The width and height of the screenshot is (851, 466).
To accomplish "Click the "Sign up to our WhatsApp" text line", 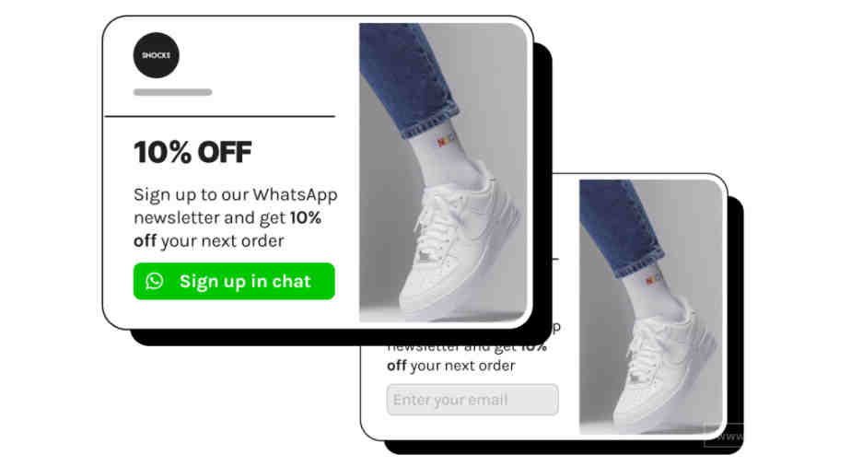I will point(236,194).
